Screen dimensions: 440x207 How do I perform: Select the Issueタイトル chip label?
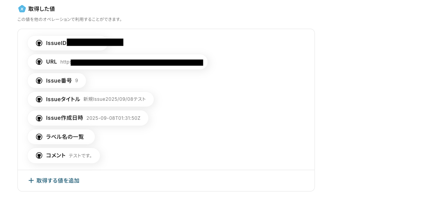coord(63,99)
